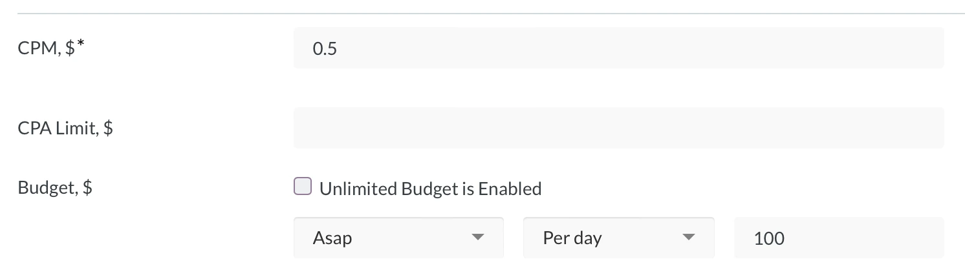Viewport: 965px width, 279px height.
Task: Click the right end of the CPA Limit field
Action: (931, 128)
